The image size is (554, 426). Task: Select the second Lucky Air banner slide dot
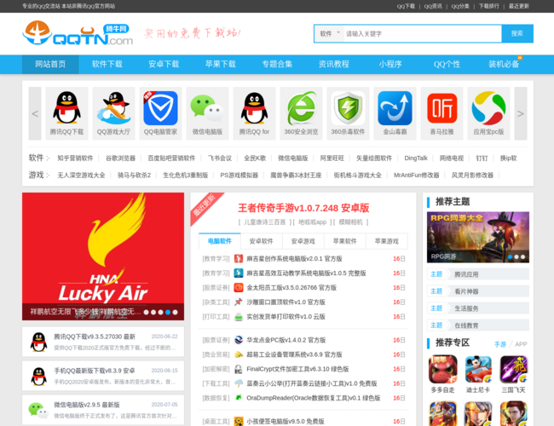[x=153, y=313]
